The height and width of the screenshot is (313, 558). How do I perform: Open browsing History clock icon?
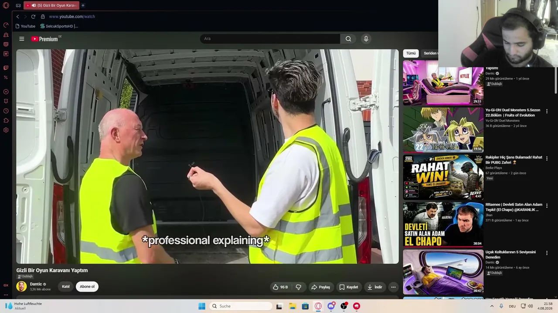click(x=6, y=111)
